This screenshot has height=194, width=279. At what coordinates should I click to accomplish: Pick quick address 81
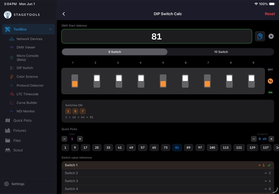coord(177,148)
